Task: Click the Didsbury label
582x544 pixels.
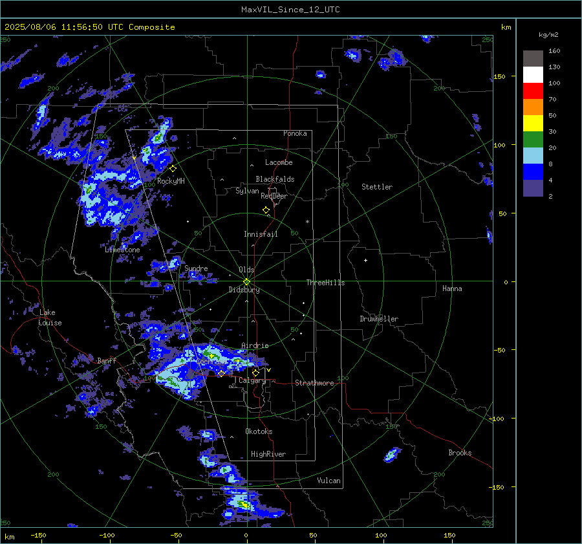Action: point(244,290)
